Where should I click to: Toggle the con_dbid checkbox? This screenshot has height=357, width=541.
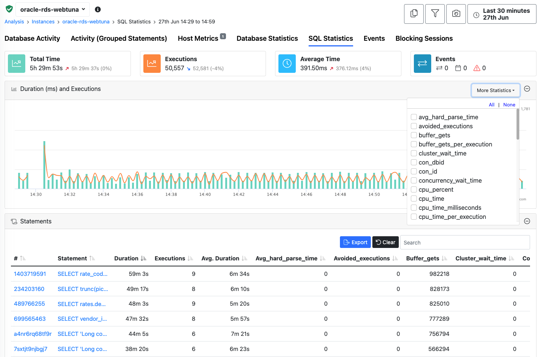414,162
